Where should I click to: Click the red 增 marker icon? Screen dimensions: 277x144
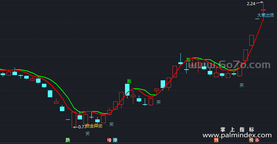(109, 140)
